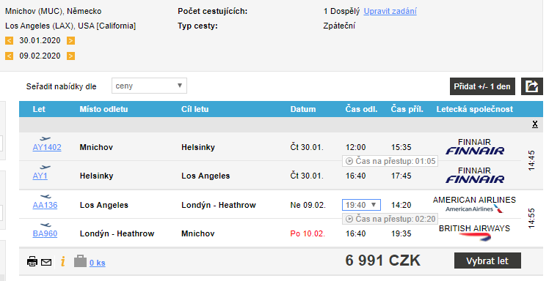Select this flight with Vybrat let
Screen dimensions: 549x281
(487, 261)
